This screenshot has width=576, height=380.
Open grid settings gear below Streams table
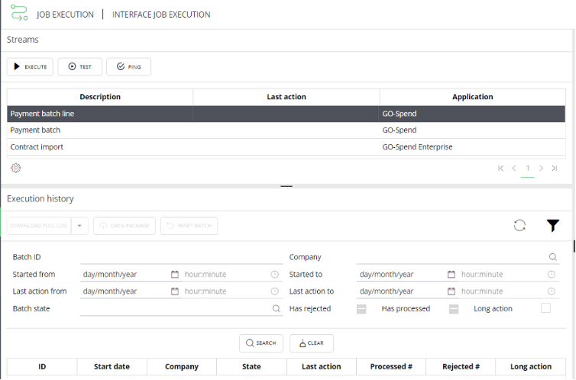(x=15, y=168)
